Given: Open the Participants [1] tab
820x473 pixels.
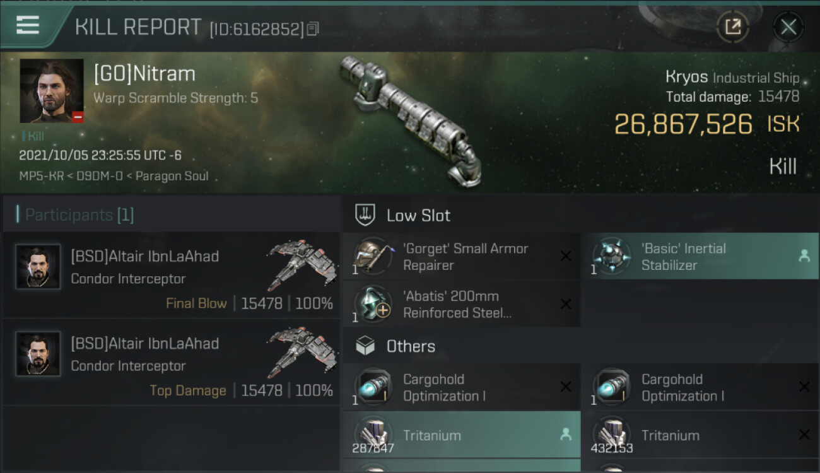Looking at the screenshot, I should [79, 215].
